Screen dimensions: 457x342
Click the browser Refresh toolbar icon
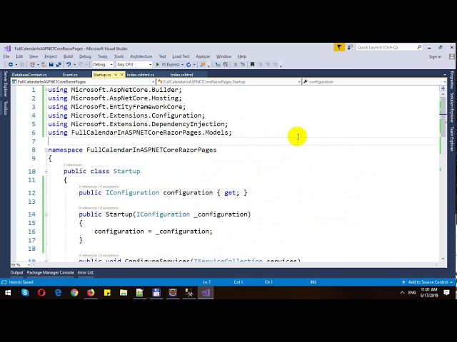click(x=189, y=65)
